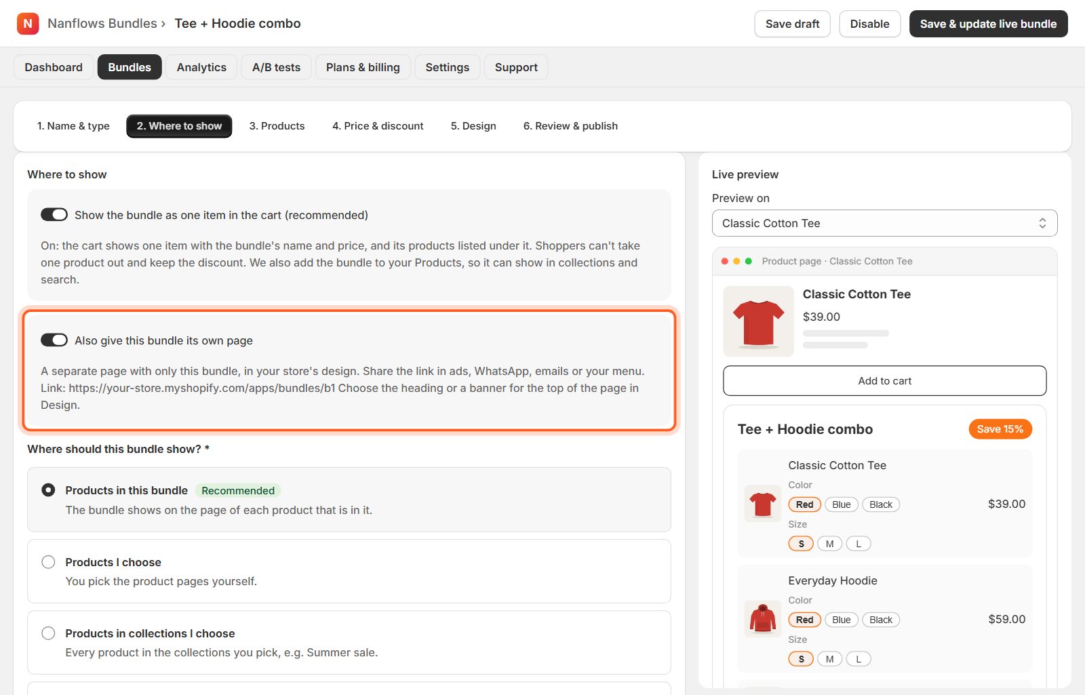
Task: Open the Support tab
Action: click(x=516, y=67)
